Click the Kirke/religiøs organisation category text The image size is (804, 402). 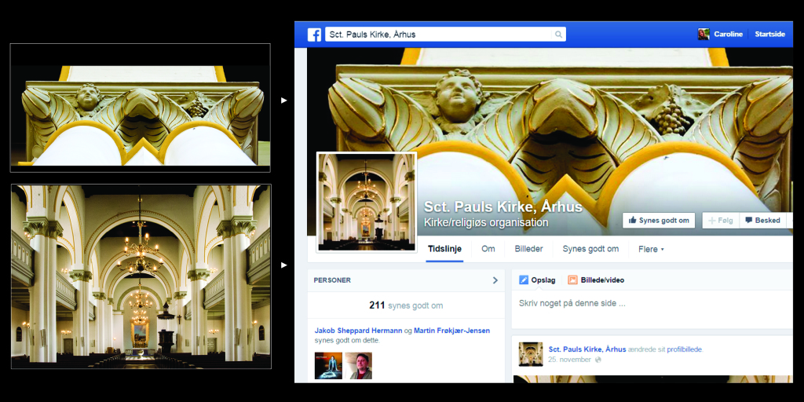(486, 222)
